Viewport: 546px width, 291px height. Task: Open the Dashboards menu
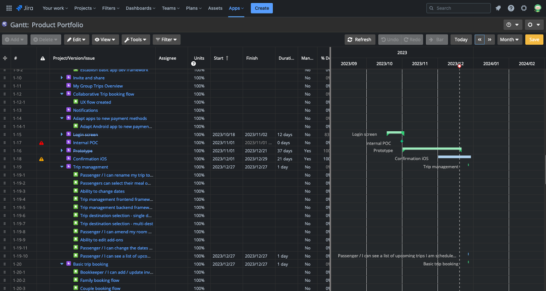click(x=140, y=8)
